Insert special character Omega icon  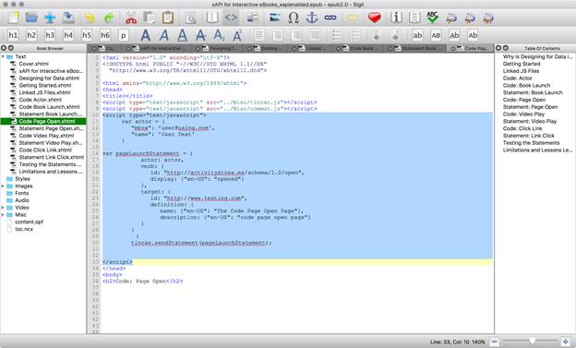[x=294, y=18]
